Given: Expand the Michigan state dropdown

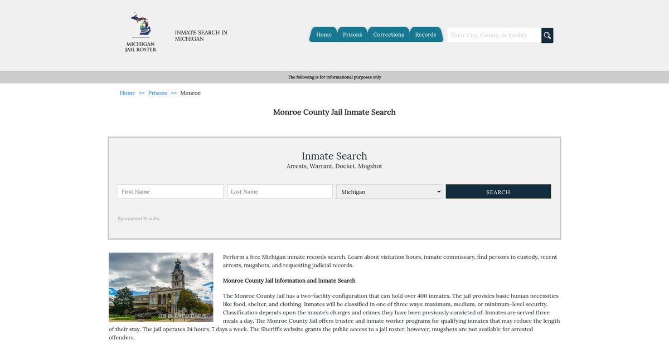Looking at the screenshot, I should [x=389, y=191].
